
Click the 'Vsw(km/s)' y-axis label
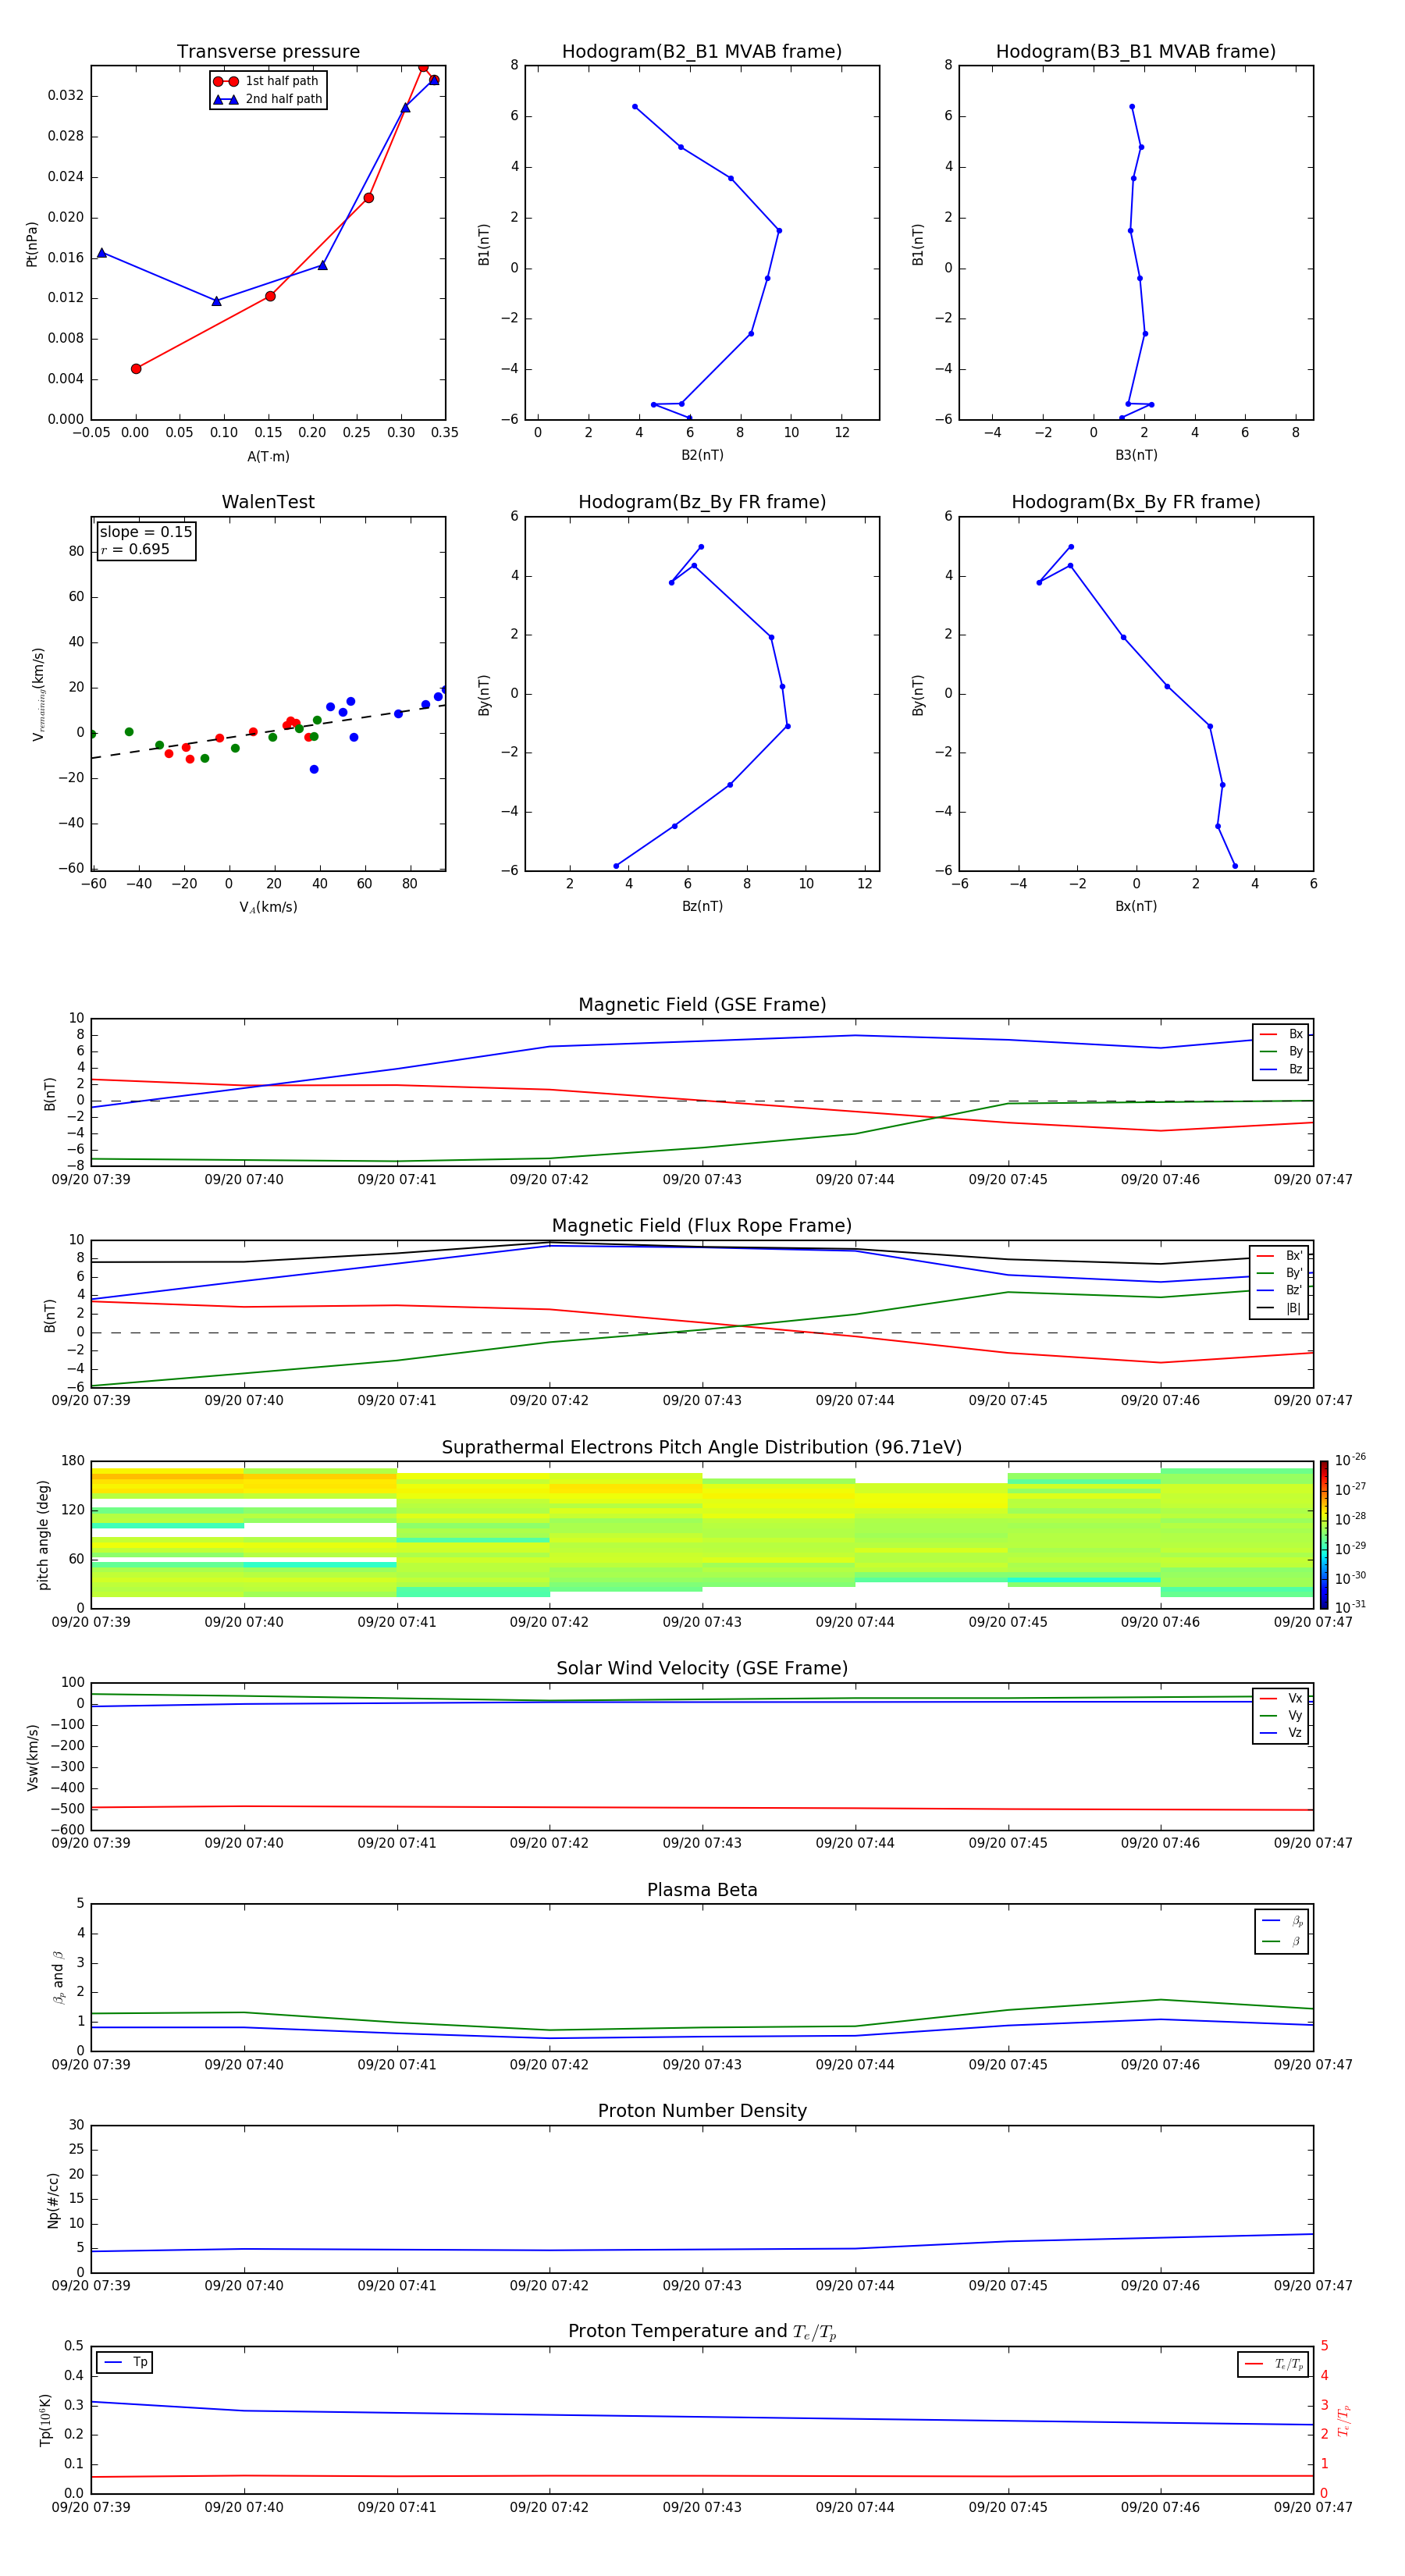pyautogui.click(x=32, y=1757)
